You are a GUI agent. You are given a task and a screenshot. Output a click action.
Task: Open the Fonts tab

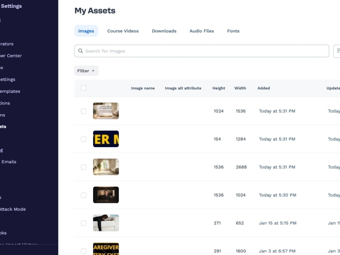tap(233, 31)
